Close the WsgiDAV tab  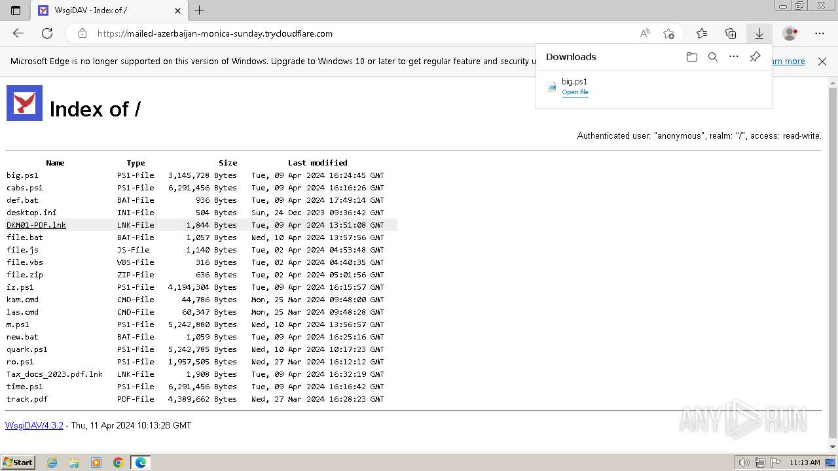[x=177, y=10]
